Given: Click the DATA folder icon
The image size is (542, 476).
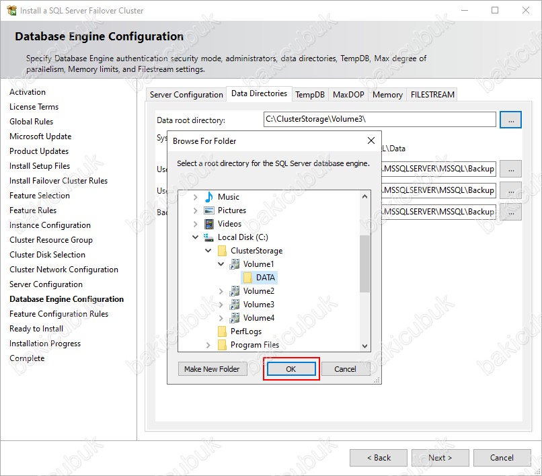Looking at the screenshot, I should pyautogui.click(x=247, y=278).
